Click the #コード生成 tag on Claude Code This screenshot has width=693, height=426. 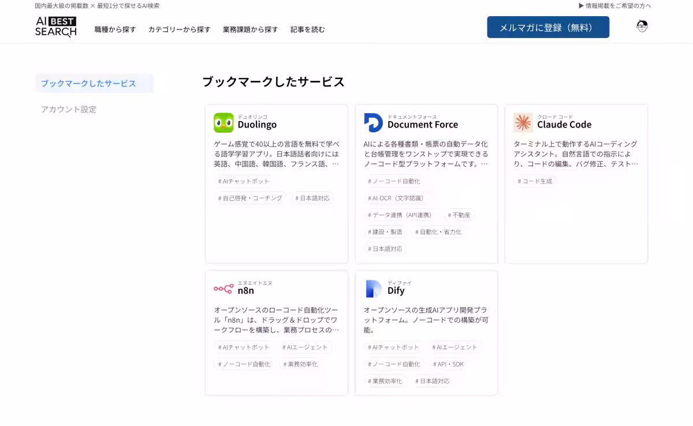coord(535,181)
